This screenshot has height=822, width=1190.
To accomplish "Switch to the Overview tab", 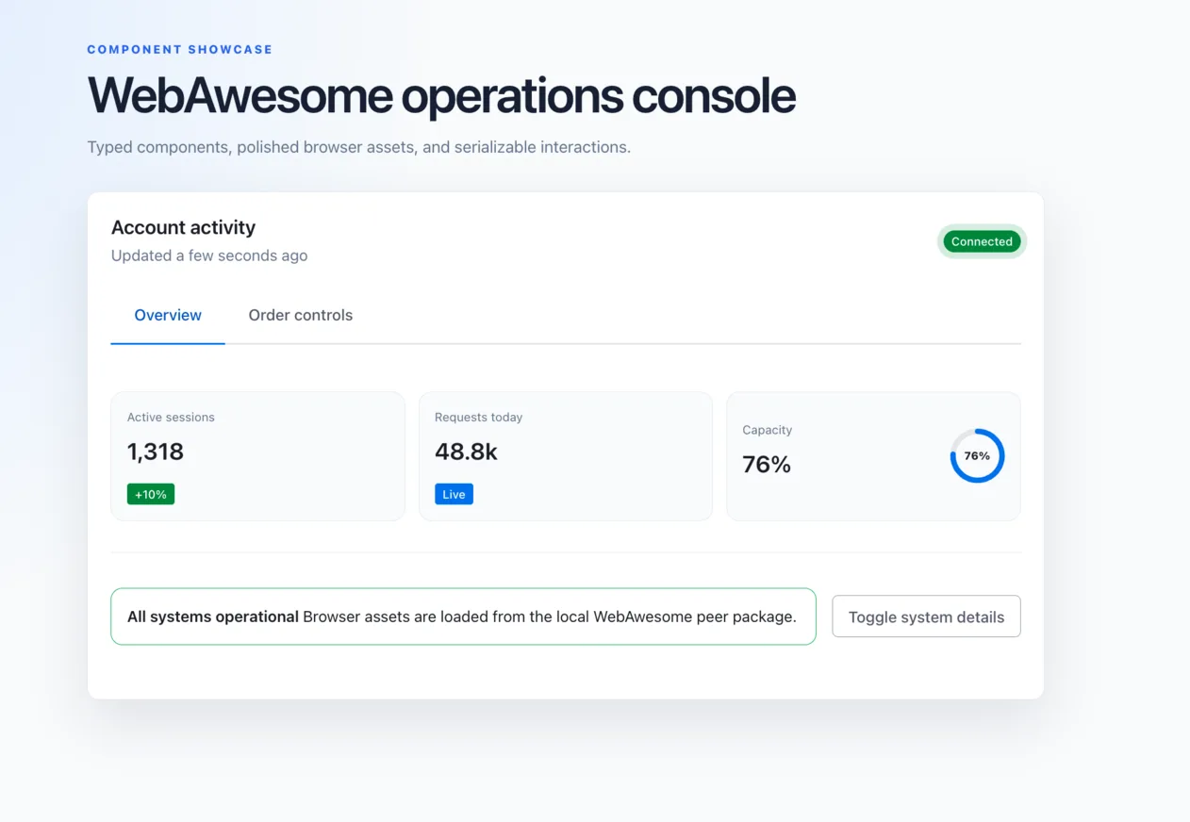I will tap(168, 315).
